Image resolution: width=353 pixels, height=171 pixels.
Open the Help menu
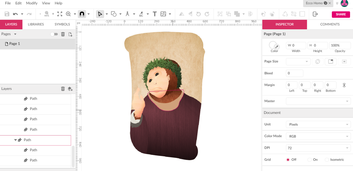pyautogui.click(x=59, y=3)
